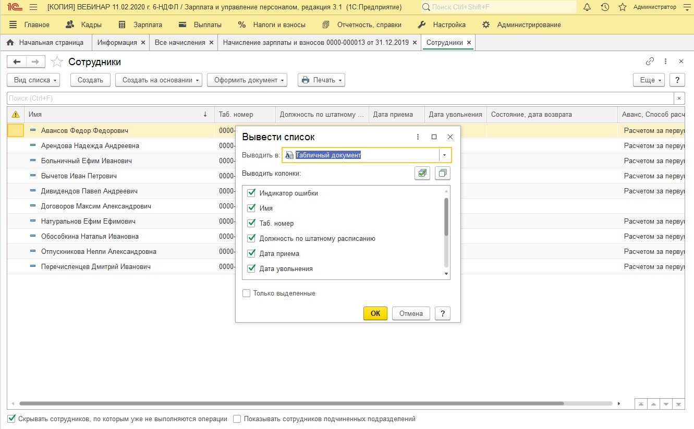Open the Администратор user dropdown arrow

655,7
